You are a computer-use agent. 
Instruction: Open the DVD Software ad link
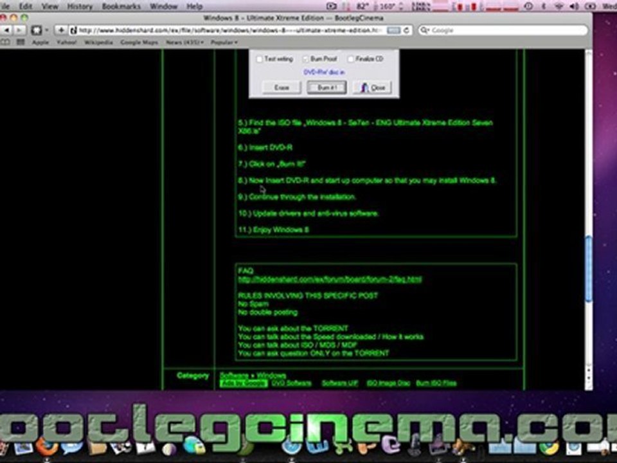pyautogui.click(x=292, y=383)
